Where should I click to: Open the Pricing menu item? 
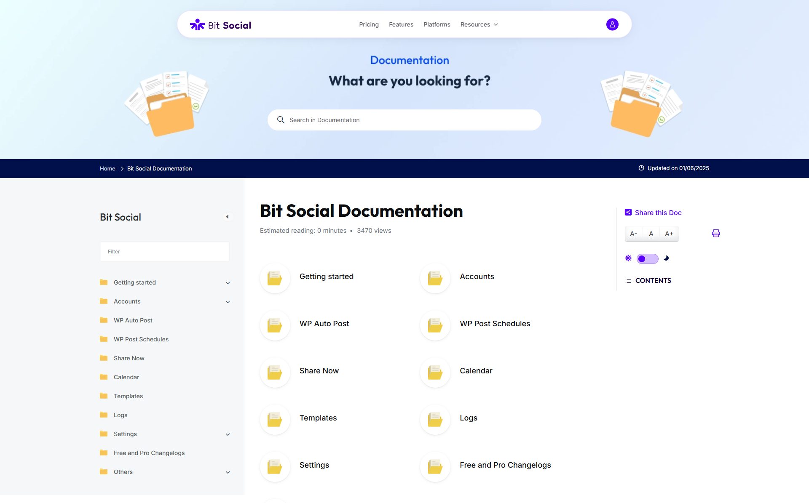tap(369, 24)
